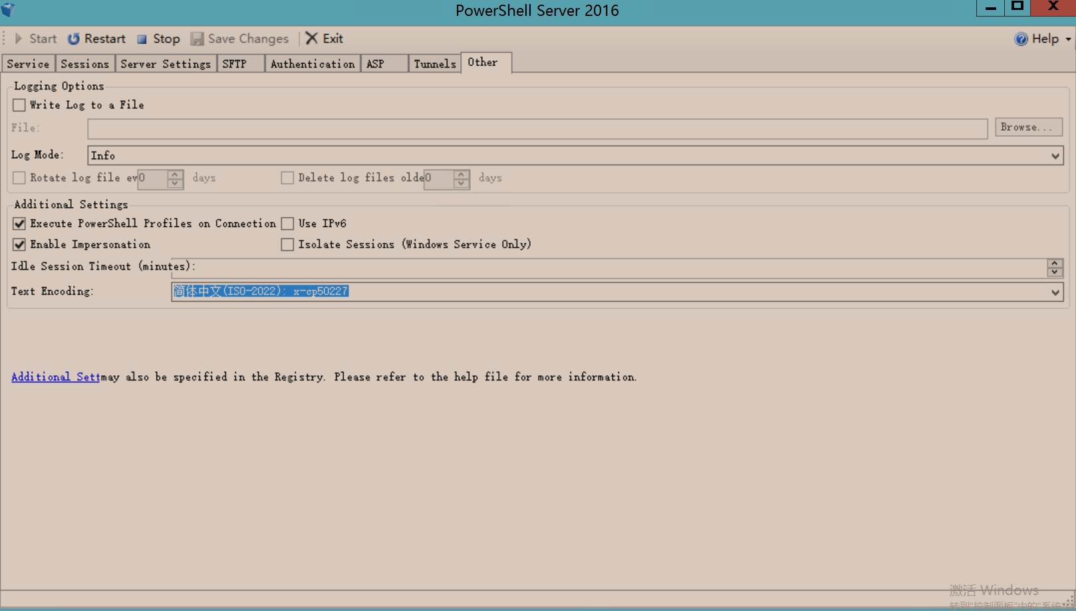Click the Start toolbar button
The image size is (1076, 611).
[36, 39]
